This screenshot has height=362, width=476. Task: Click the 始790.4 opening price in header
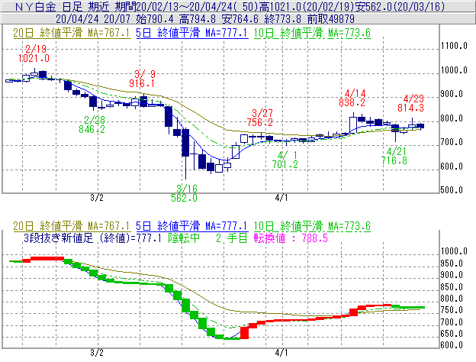155,19
